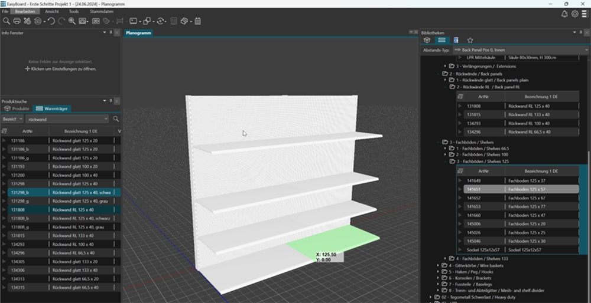Toggle the 2D view toolbar button
591x303 pixels.
[95, 21]
